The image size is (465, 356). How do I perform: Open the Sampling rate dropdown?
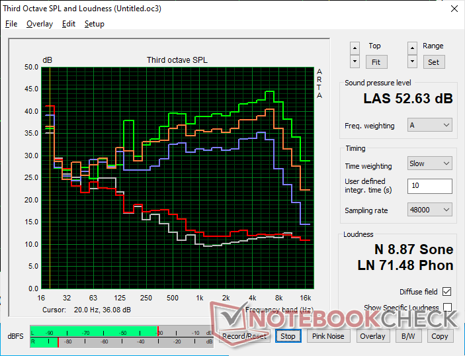coord(430,210)
